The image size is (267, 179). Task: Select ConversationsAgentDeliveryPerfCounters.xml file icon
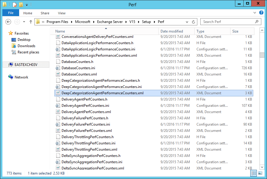(x=58, y=37)
